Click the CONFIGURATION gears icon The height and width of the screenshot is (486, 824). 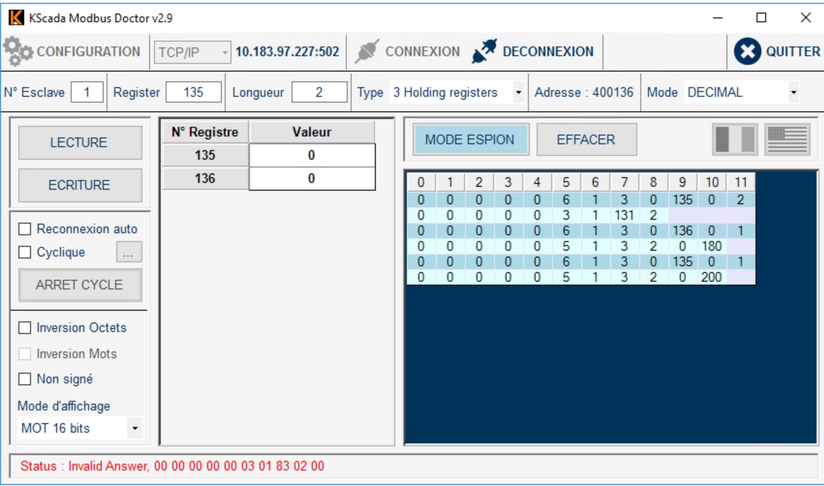point(18,52)
